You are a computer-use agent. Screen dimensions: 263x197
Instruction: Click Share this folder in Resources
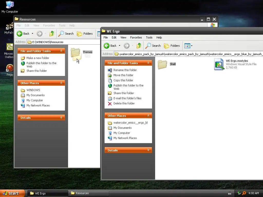(36, 71)
